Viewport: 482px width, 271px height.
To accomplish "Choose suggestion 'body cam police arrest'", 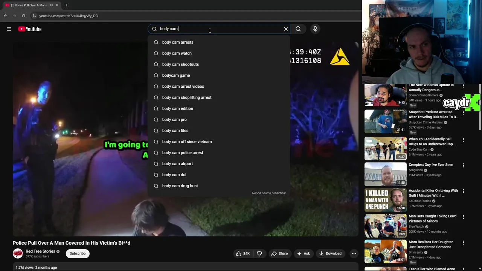I will pyautogui.click(x=219, y=153).
